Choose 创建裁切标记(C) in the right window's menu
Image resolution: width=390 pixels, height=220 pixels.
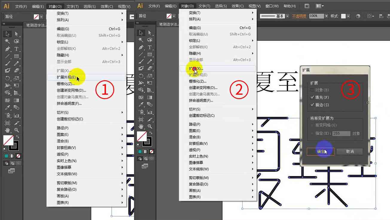[218, 116]
